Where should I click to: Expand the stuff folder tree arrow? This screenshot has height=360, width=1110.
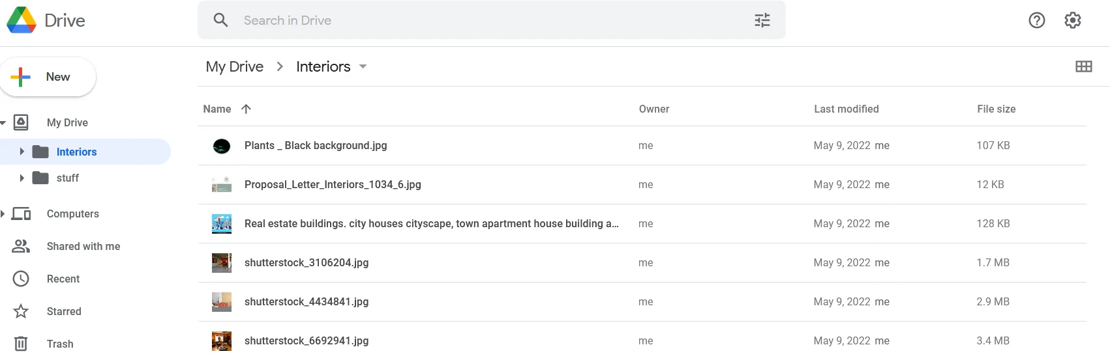point(22,178)
